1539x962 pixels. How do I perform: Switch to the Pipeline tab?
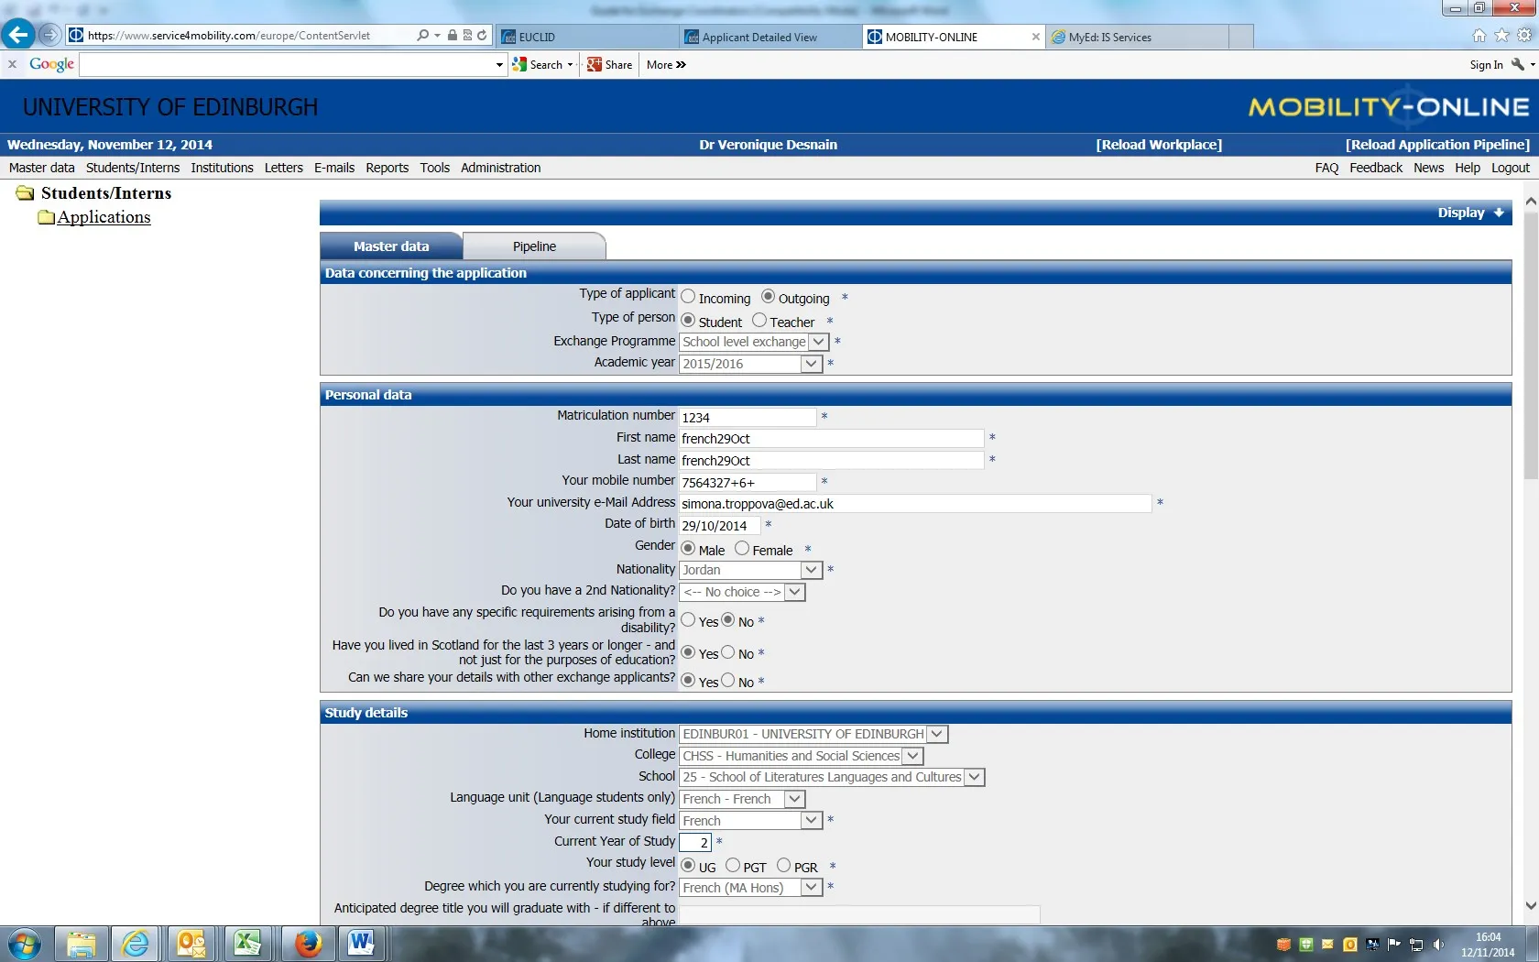click(x=534, y=246)
